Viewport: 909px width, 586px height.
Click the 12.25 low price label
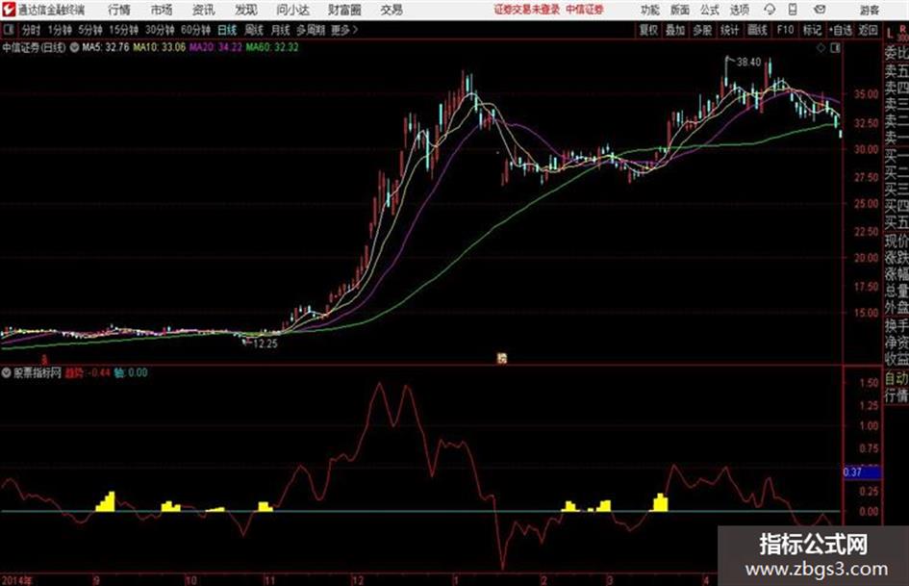265,344
